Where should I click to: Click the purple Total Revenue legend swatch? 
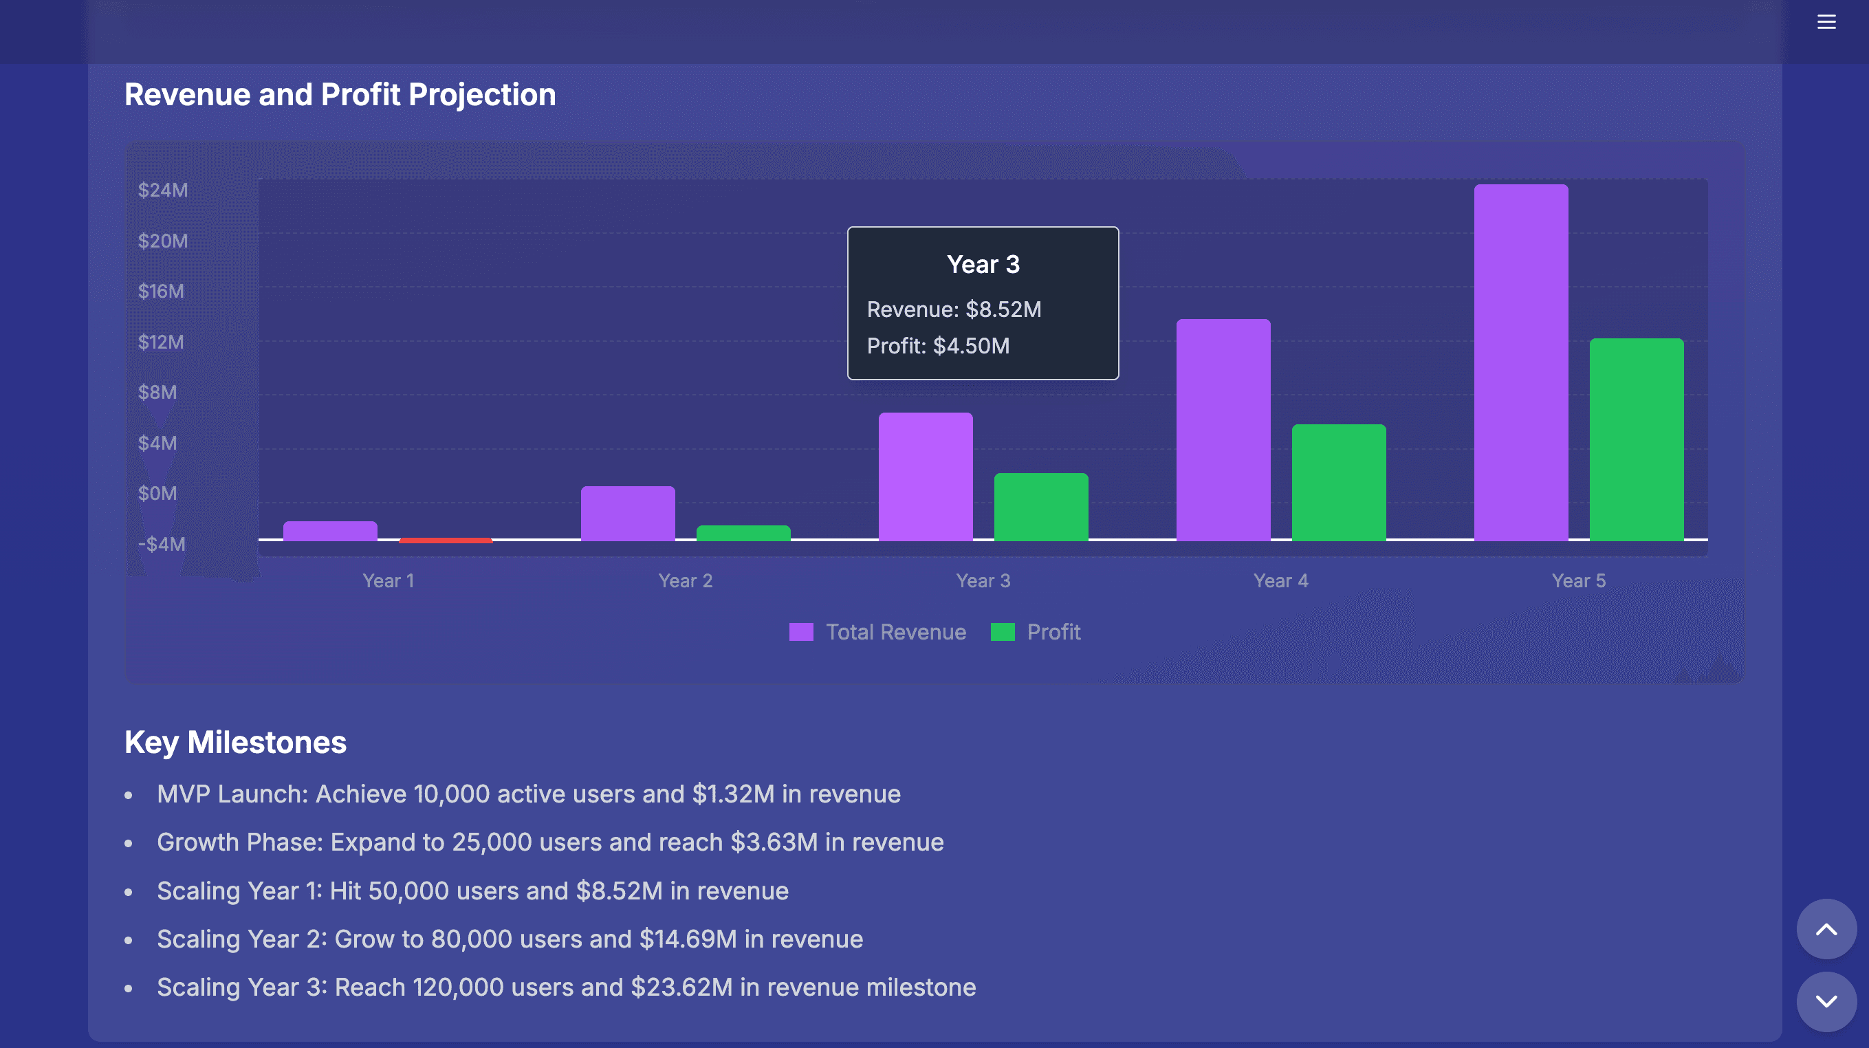pos(802,631)
